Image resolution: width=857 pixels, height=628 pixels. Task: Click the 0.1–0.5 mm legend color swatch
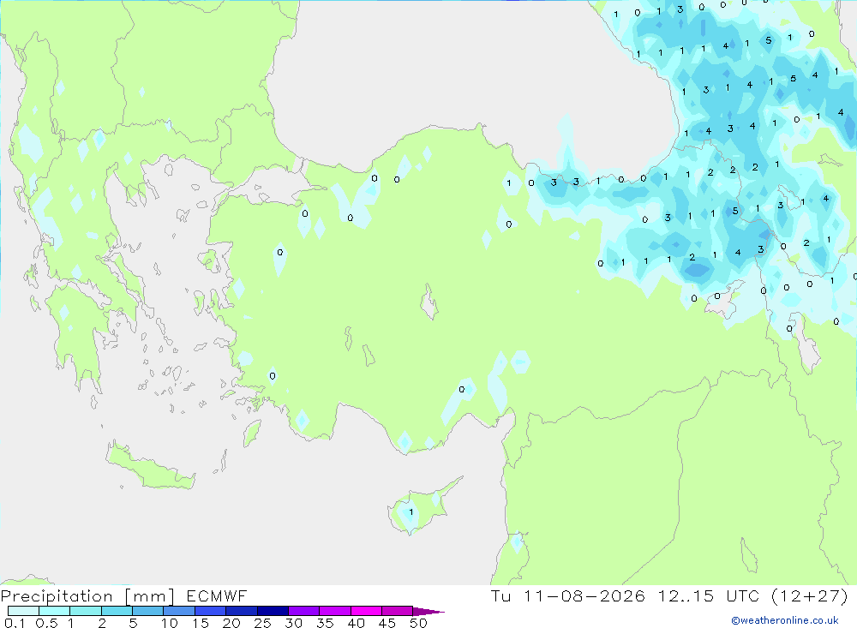point(23,611)
